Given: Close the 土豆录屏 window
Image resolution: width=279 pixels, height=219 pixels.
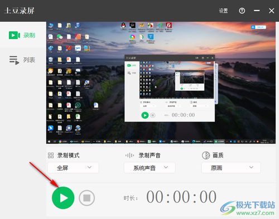Looking at the screenshot, I should click(x=272, y=11).
